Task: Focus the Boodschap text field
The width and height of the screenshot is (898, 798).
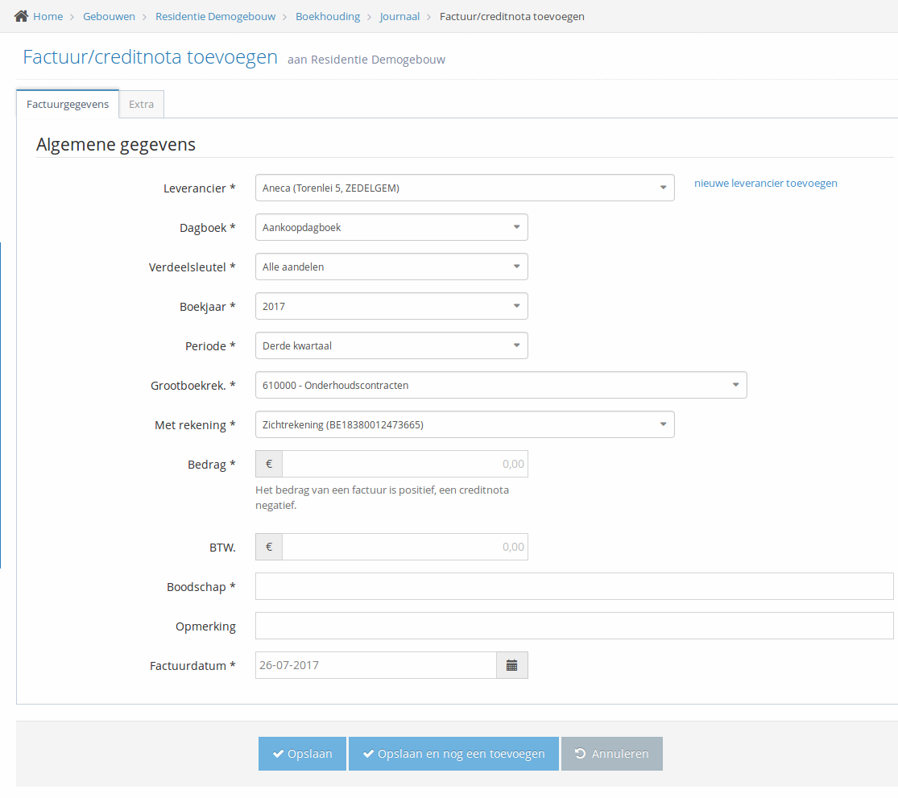Action: (573, 586)
